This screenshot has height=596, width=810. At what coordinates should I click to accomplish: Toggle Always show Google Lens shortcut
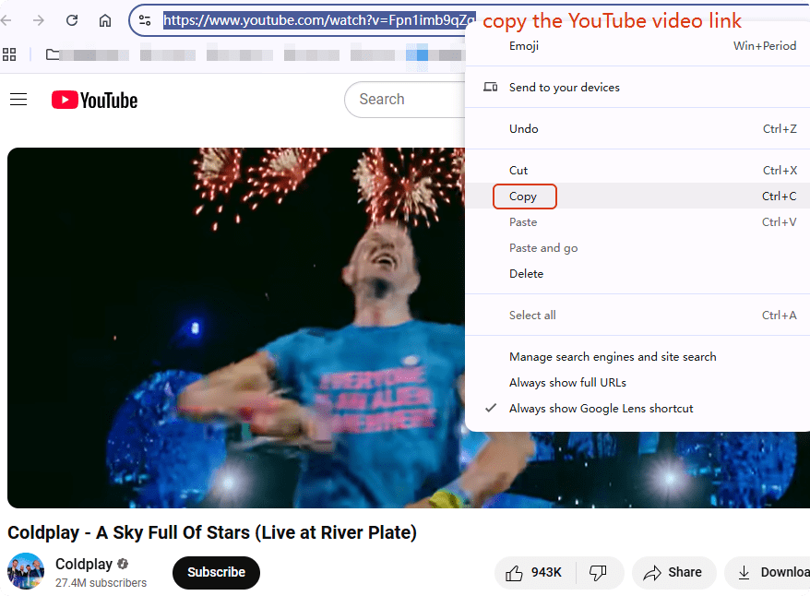pyautogui.click(x=601, y=408)
